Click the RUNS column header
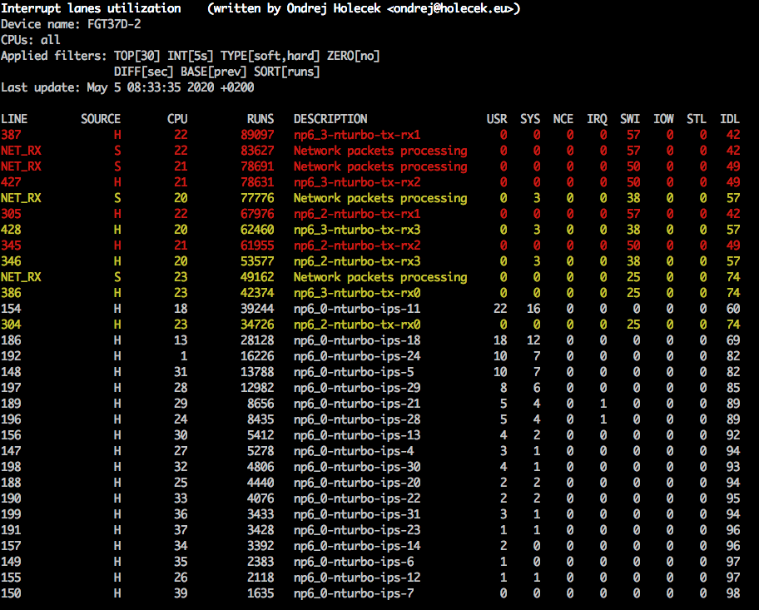Screen dimensions: 759x610 point(260,119)
